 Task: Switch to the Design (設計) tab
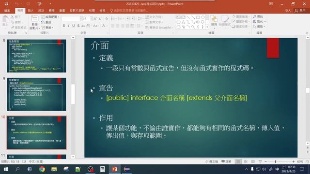[41, 11]
